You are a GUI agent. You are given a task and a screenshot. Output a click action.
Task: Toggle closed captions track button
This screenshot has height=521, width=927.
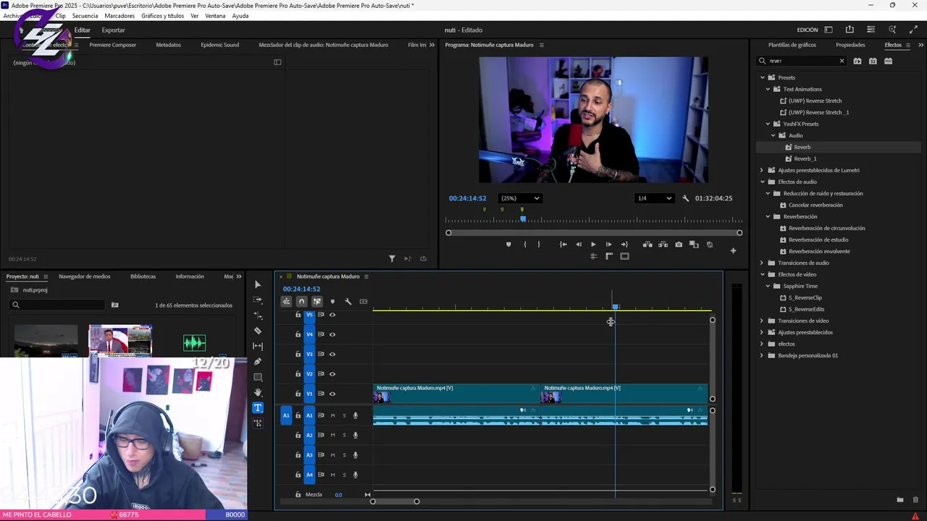[364, 302]
